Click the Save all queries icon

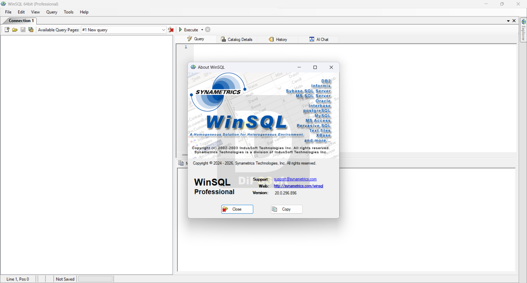pyautogui.click(x=31, y=30)
